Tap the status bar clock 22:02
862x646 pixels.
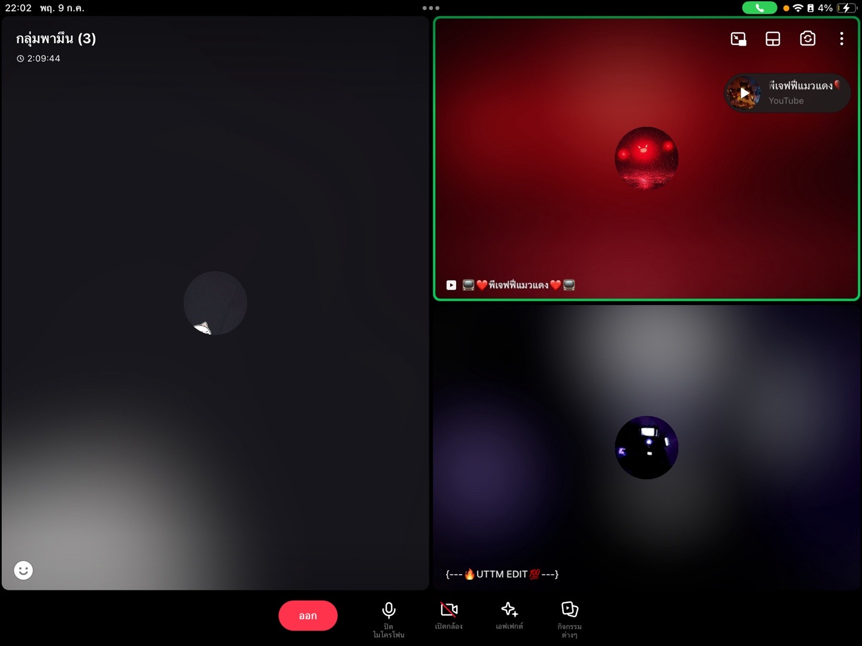19,8
